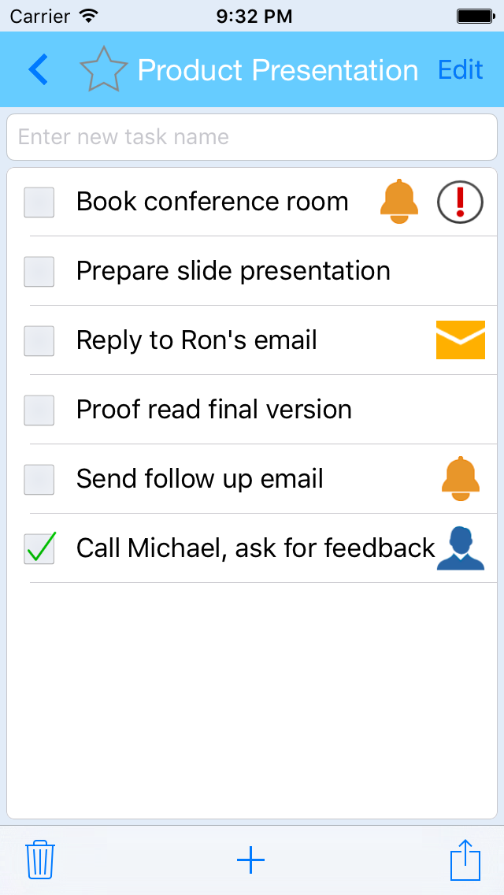This screenshot has width=504, height=895.
Task: Uncheck the Call Michael task checkbox
Action: (x=39, y=548)
